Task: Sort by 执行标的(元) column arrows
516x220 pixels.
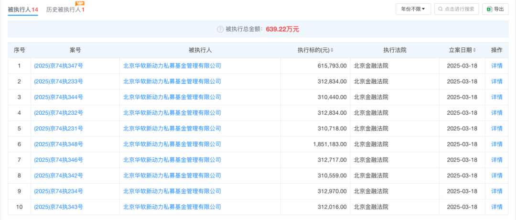Action: click(332, 50)
